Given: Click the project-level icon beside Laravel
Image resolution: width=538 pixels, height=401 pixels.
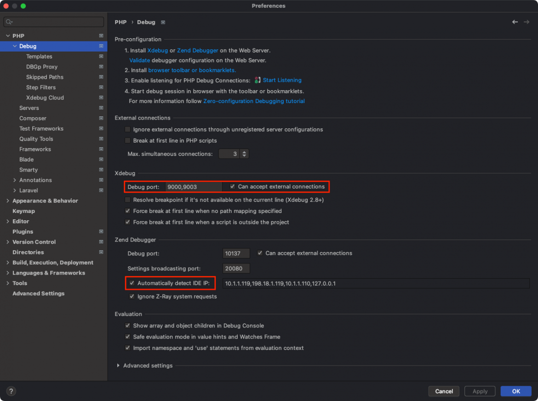Looking at the screenshot, I should tap(101, 190).
